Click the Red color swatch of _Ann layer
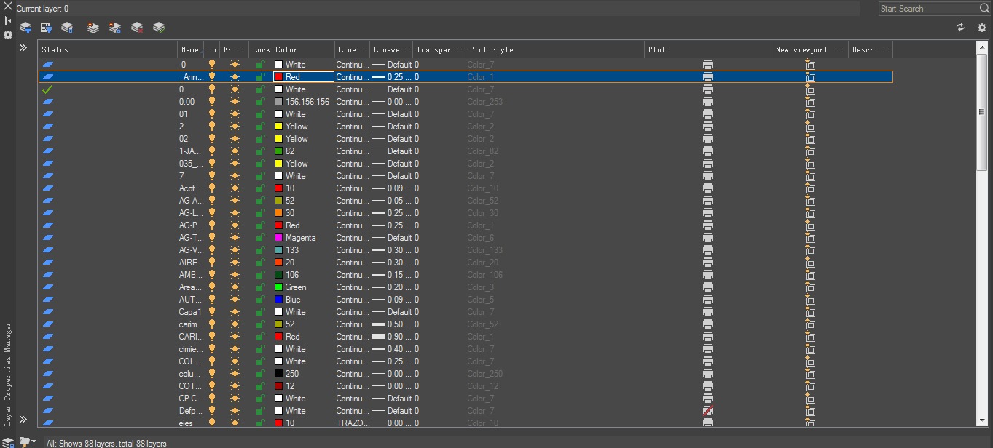Image resolution: width=993 pixels, height=448 pixels. pos(280,76)
